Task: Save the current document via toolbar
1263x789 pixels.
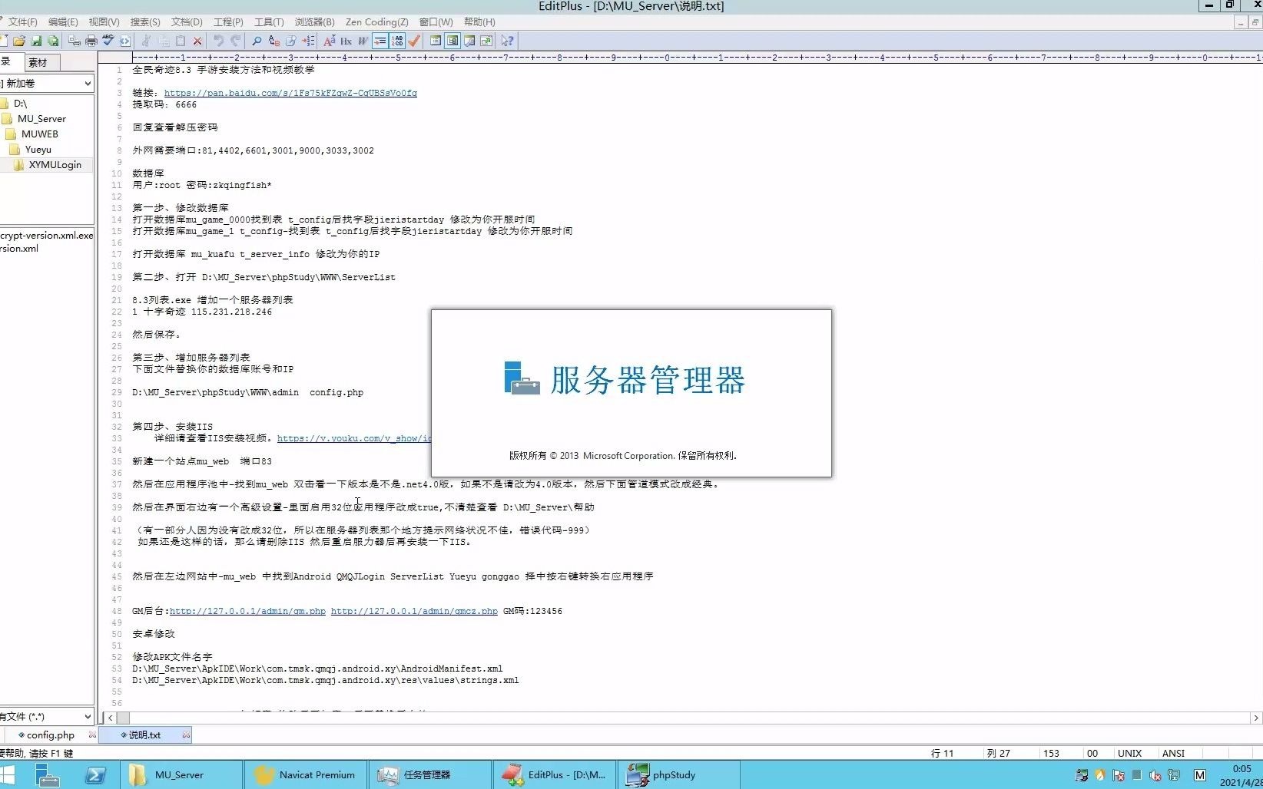Action: tap(36, 41)
